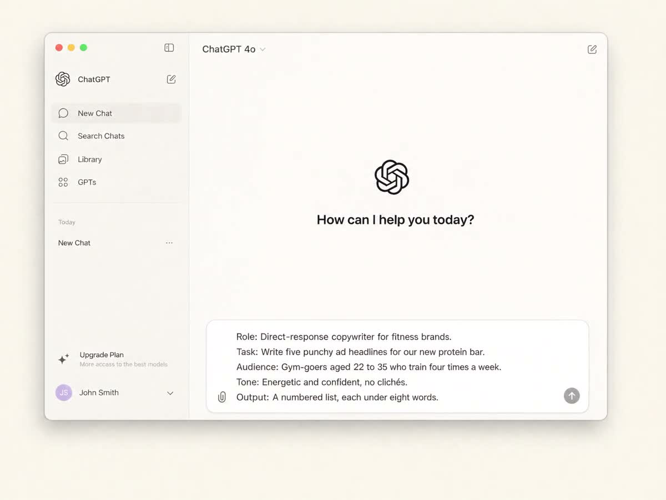The width and height of the screenshot is (666, 500).
Task: Click the ChatGPT logo in sidebar
Action: click(63, 79)
